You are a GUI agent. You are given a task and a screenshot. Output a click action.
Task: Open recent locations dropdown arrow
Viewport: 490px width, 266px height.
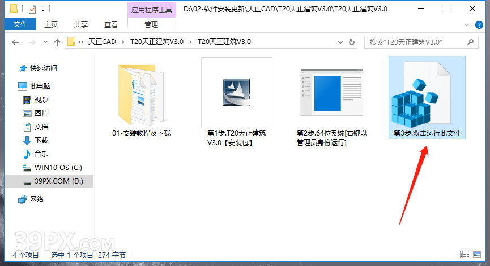[x=46, y=42]
